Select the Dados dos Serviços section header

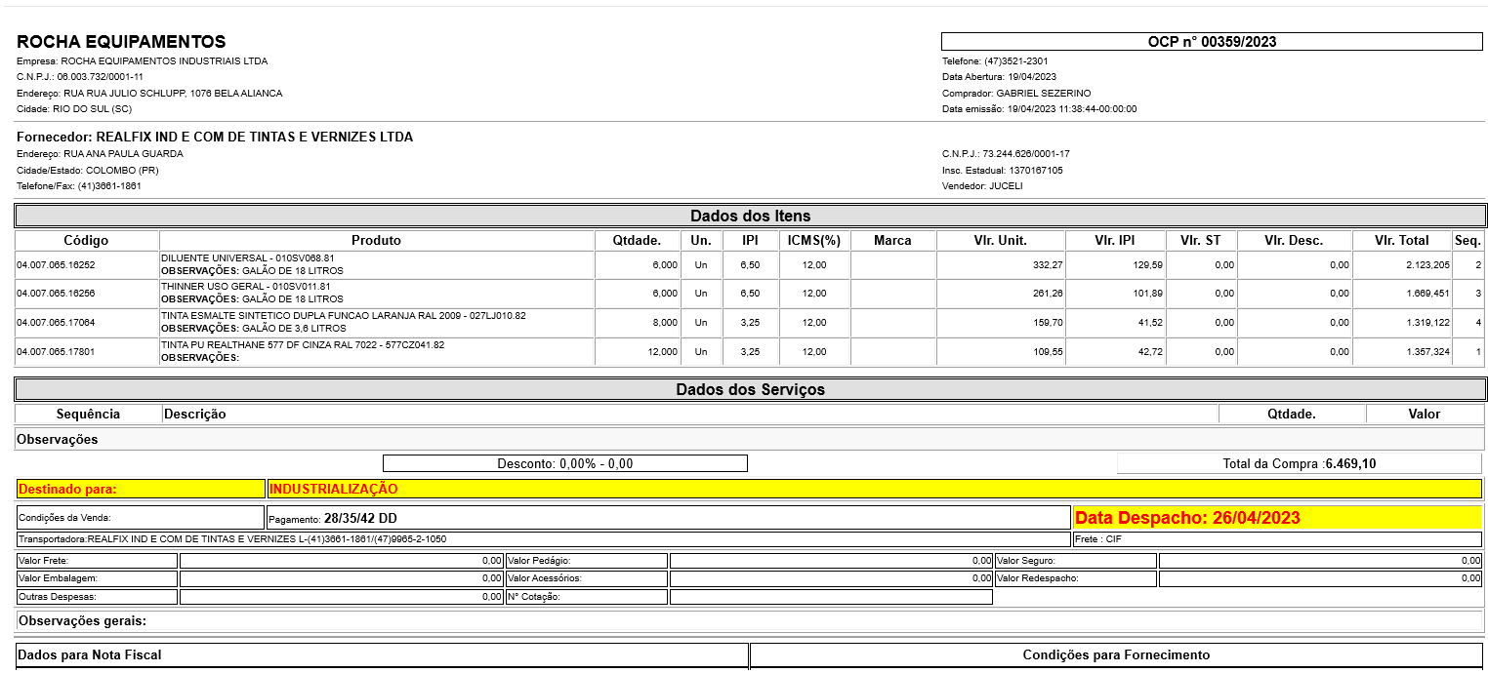click(750, 389)
